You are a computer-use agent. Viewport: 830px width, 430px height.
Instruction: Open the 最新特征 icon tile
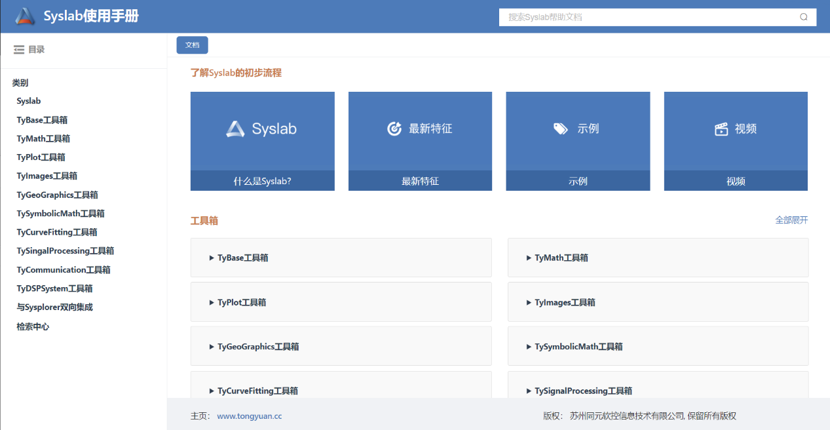tap(420, 130)
